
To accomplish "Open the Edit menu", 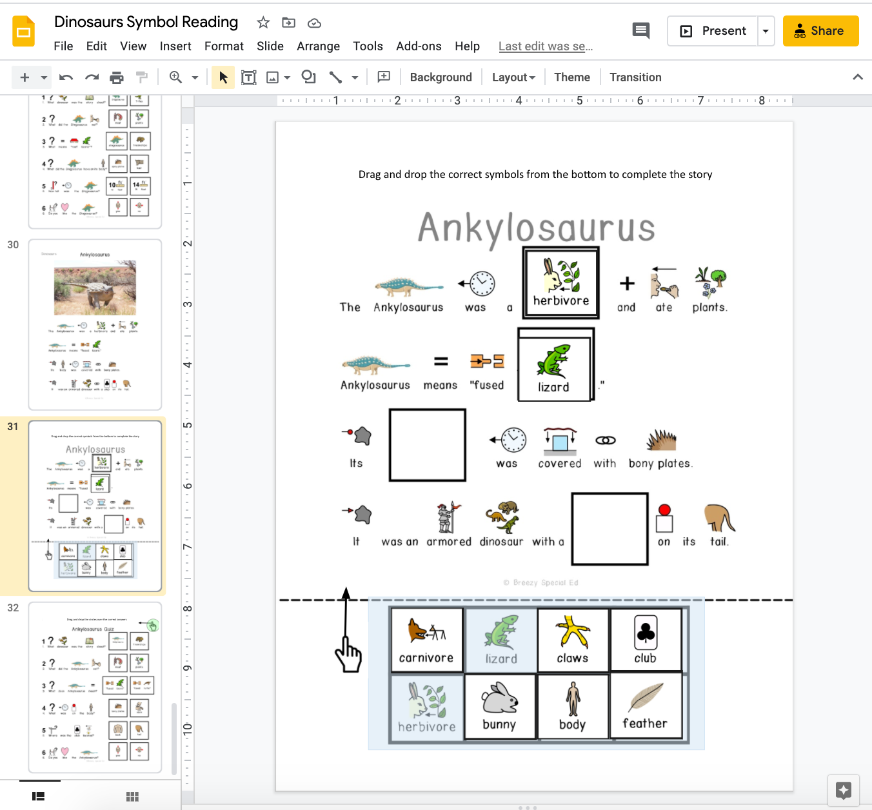I will [97, 46].
